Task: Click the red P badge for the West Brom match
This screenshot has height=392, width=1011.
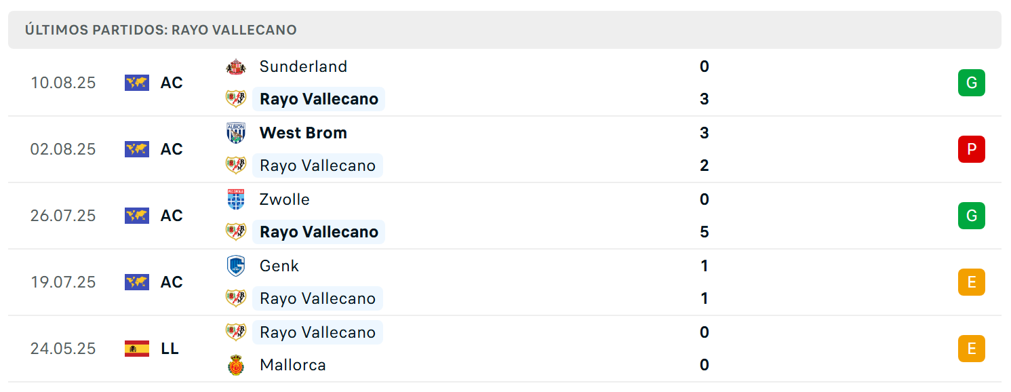Action: point(971,149)
